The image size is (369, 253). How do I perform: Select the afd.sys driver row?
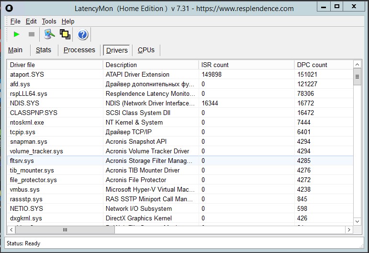180,84
